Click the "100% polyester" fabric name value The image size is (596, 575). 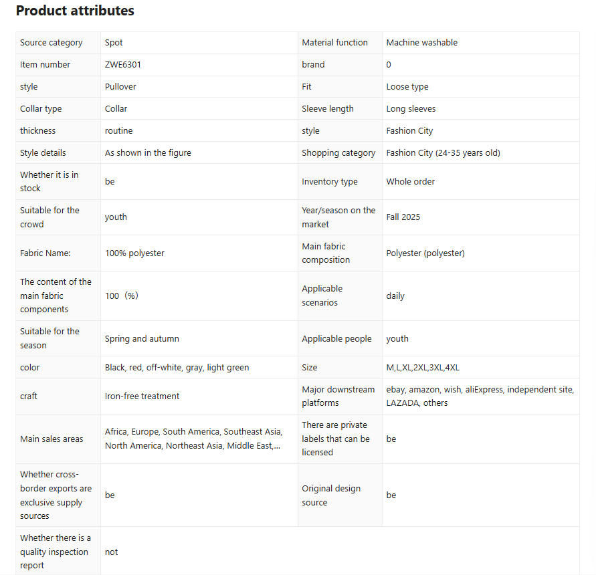click(134, 253)
